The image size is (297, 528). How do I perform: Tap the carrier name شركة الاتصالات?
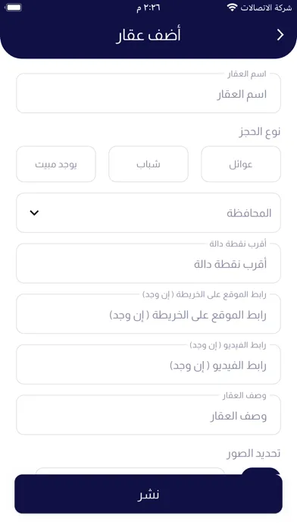(266, 8)
